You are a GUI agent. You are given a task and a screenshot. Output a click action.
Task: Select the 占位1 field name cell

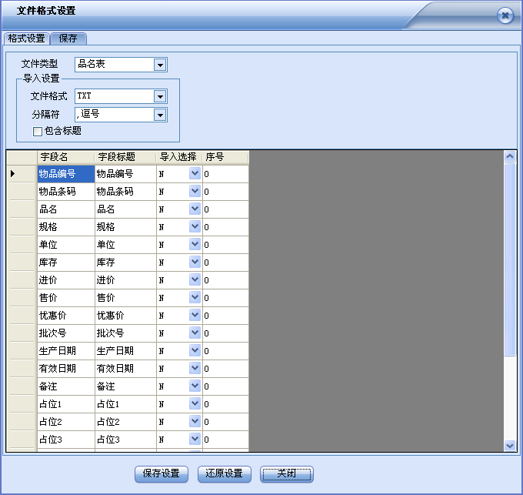point(66,404)
